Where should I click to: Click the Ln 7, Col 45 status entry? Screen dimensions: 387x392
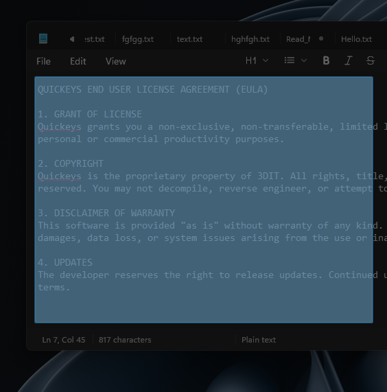(63, 340)
